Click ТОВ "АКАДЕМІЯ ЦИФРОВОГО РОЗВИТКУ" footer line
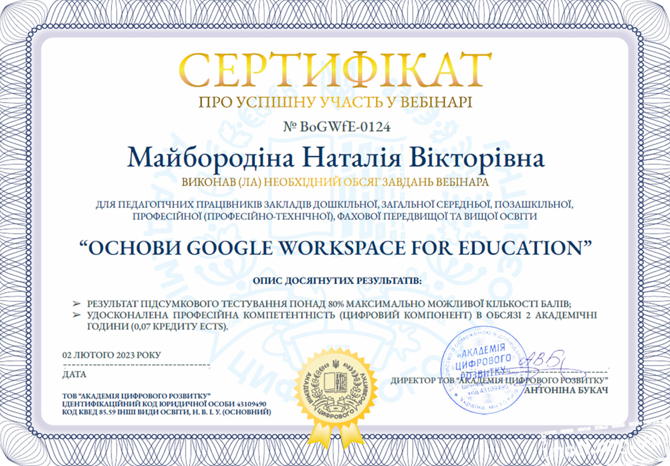Screen dimensions: 670x466 tap(137, 396)
